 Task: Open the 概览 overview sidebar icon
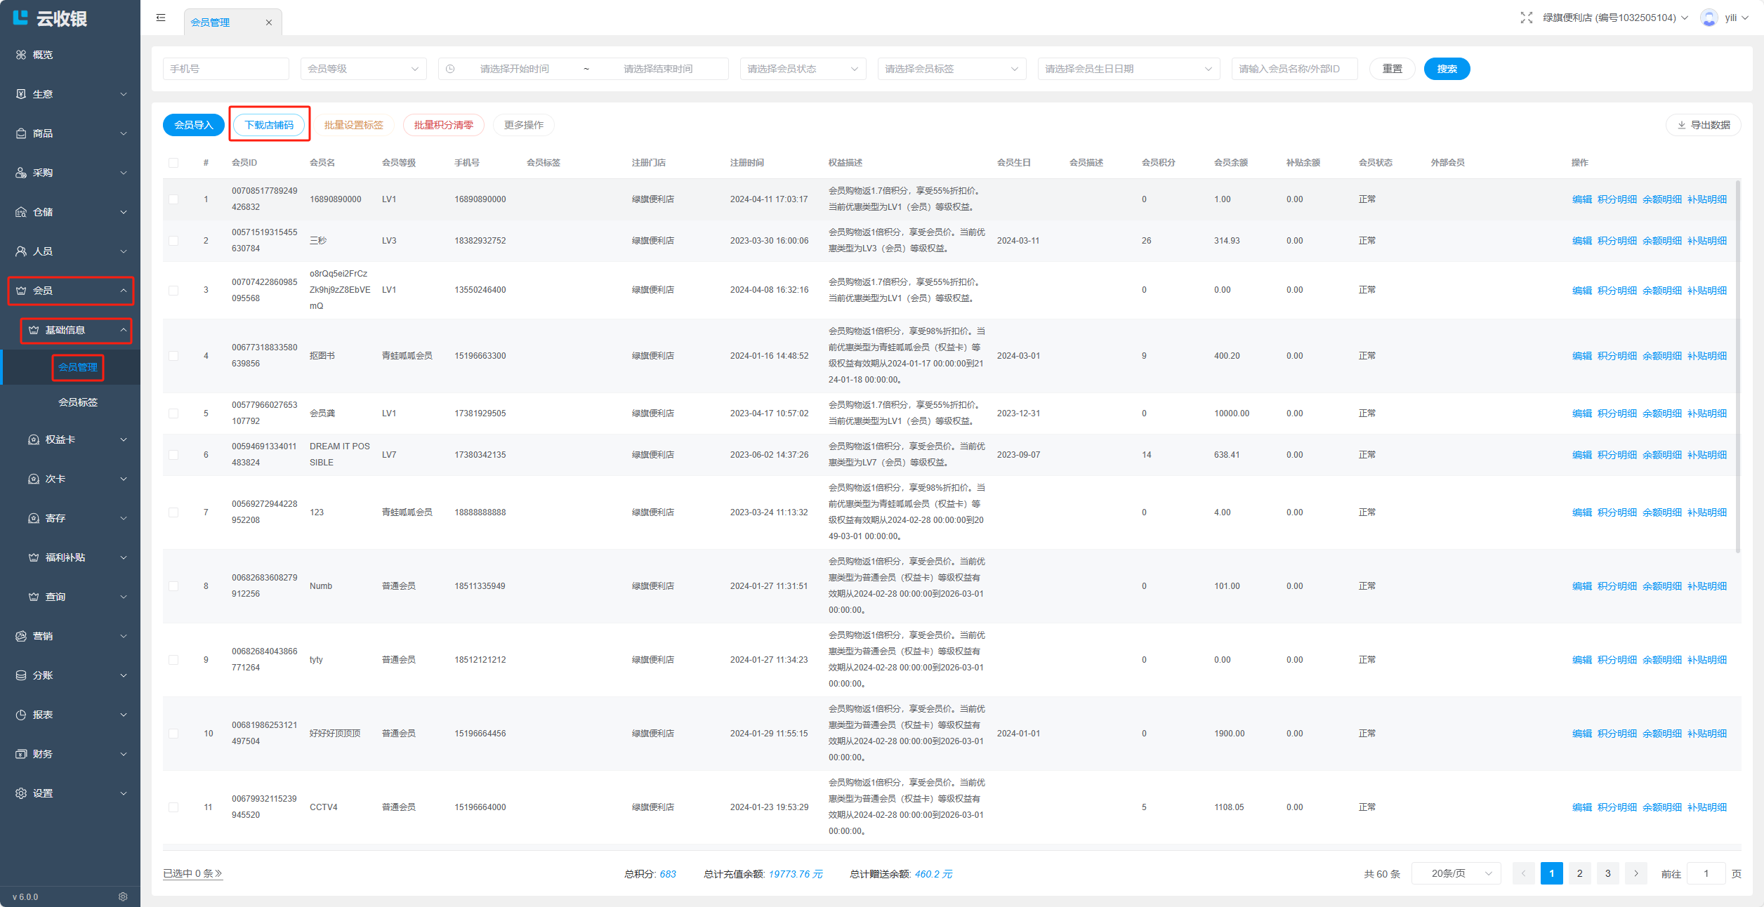[22, 55]
